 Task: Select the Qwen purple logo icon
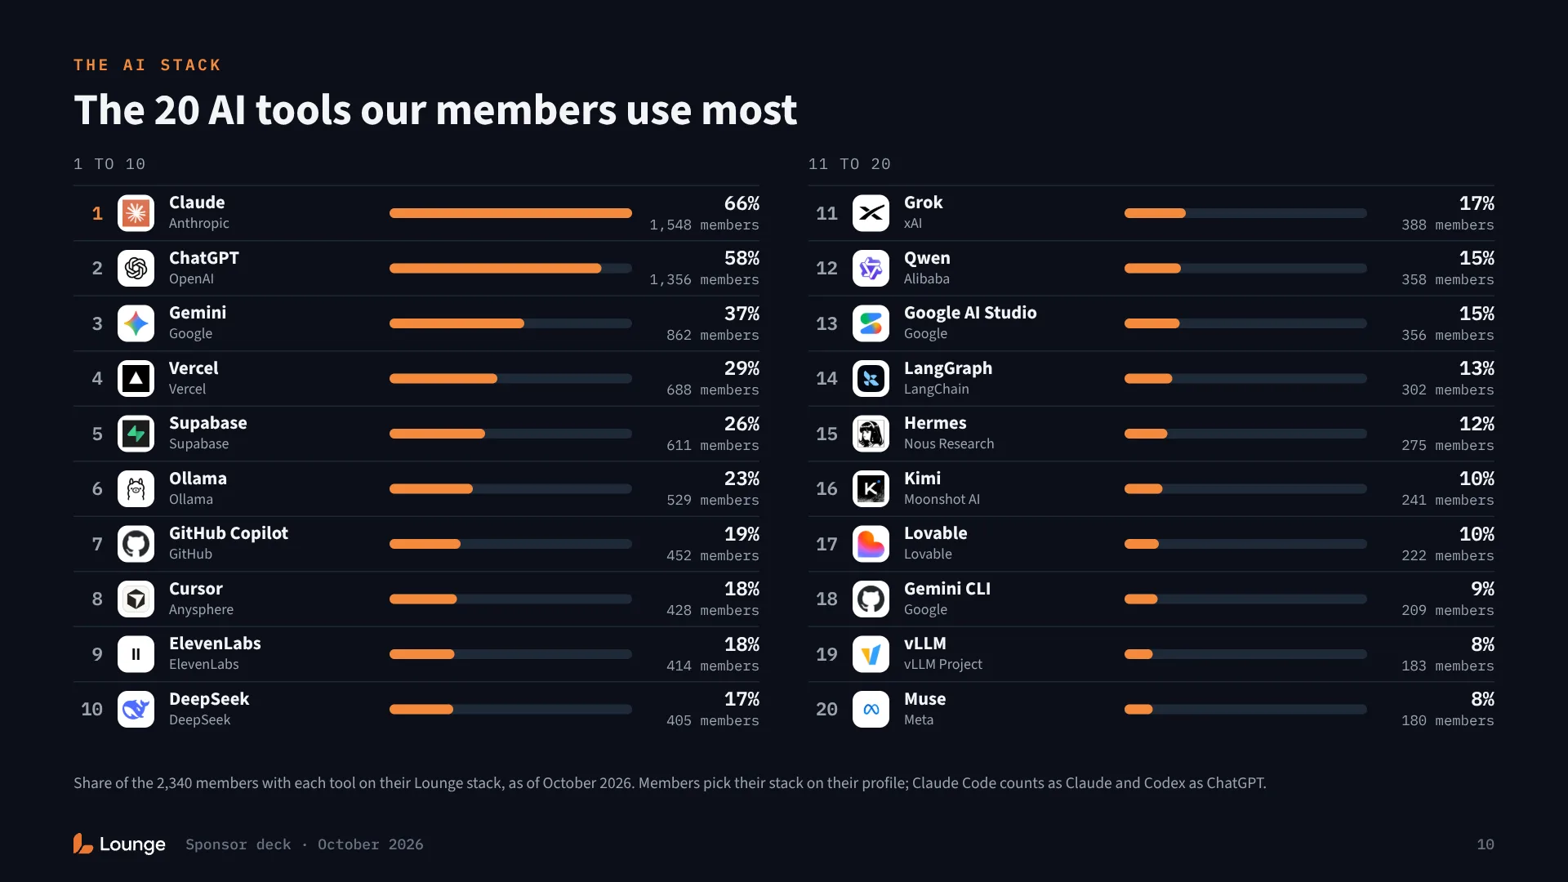click(871, 268)
